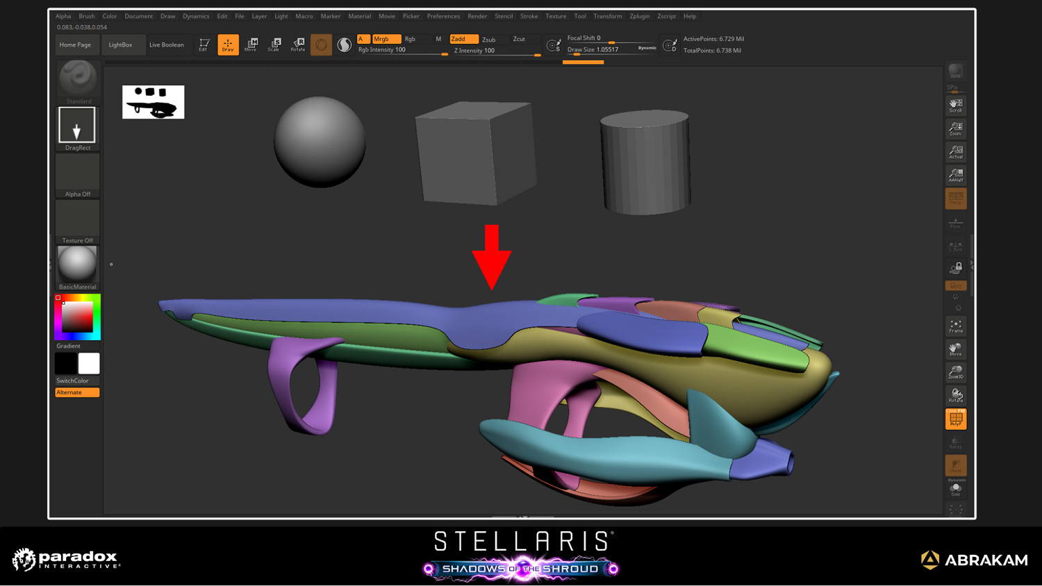Click the LightBox button
The width and height of the screenshot is (1042, 586).
[120, 44]
